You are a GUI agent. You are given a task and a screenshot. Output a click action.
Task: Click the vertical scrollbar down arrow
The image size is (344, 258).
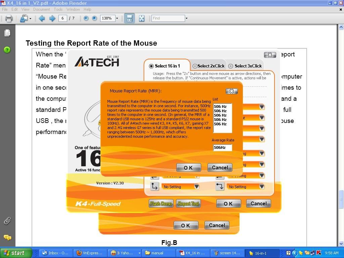341,244
